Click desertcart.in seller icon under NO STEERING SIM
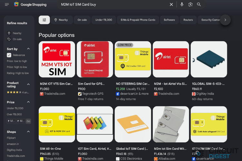 (117, 94)
